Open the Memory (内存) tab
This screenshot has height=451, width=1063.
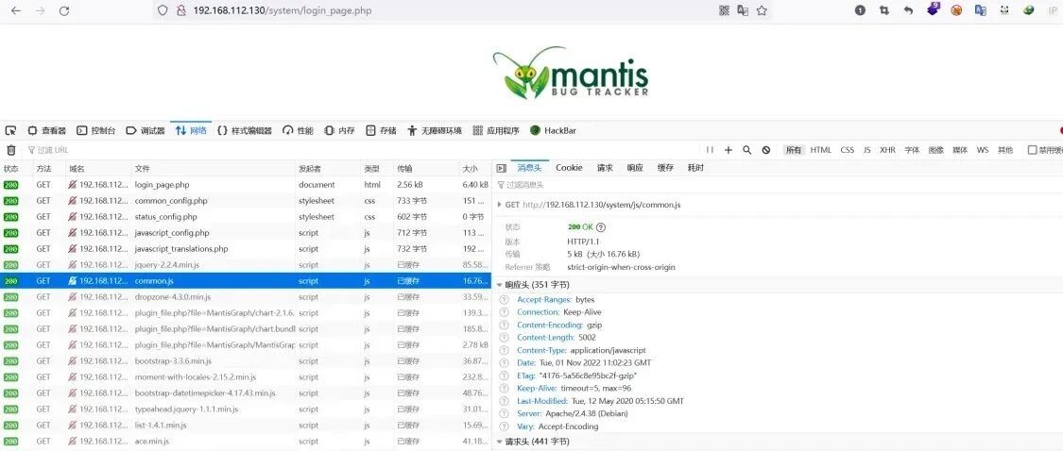click(x=339, y=131)
